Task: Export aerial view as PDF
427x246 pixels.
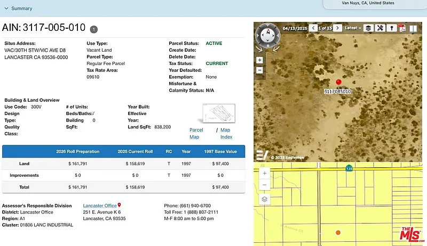Action: pos(403,28)
